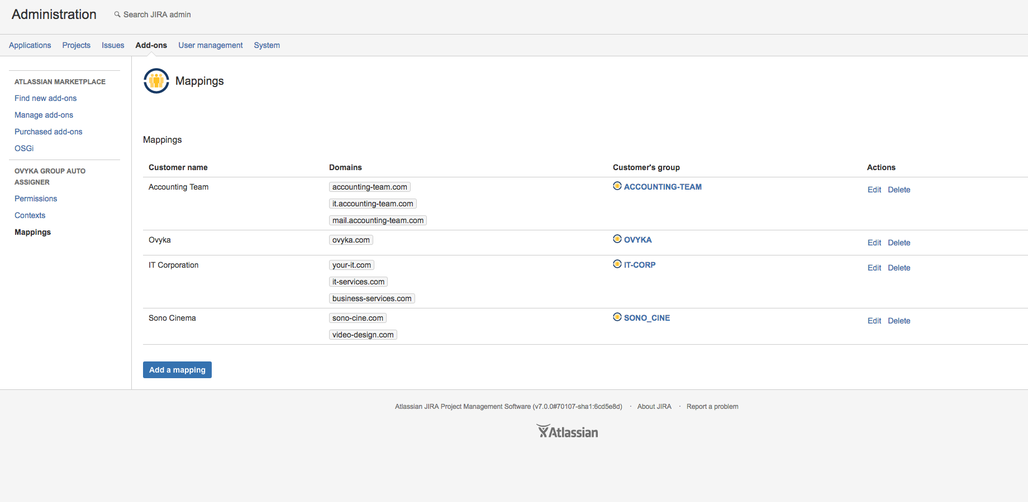
Task: Edit the IT Corporation mapping
Action: tap(874, 268)
